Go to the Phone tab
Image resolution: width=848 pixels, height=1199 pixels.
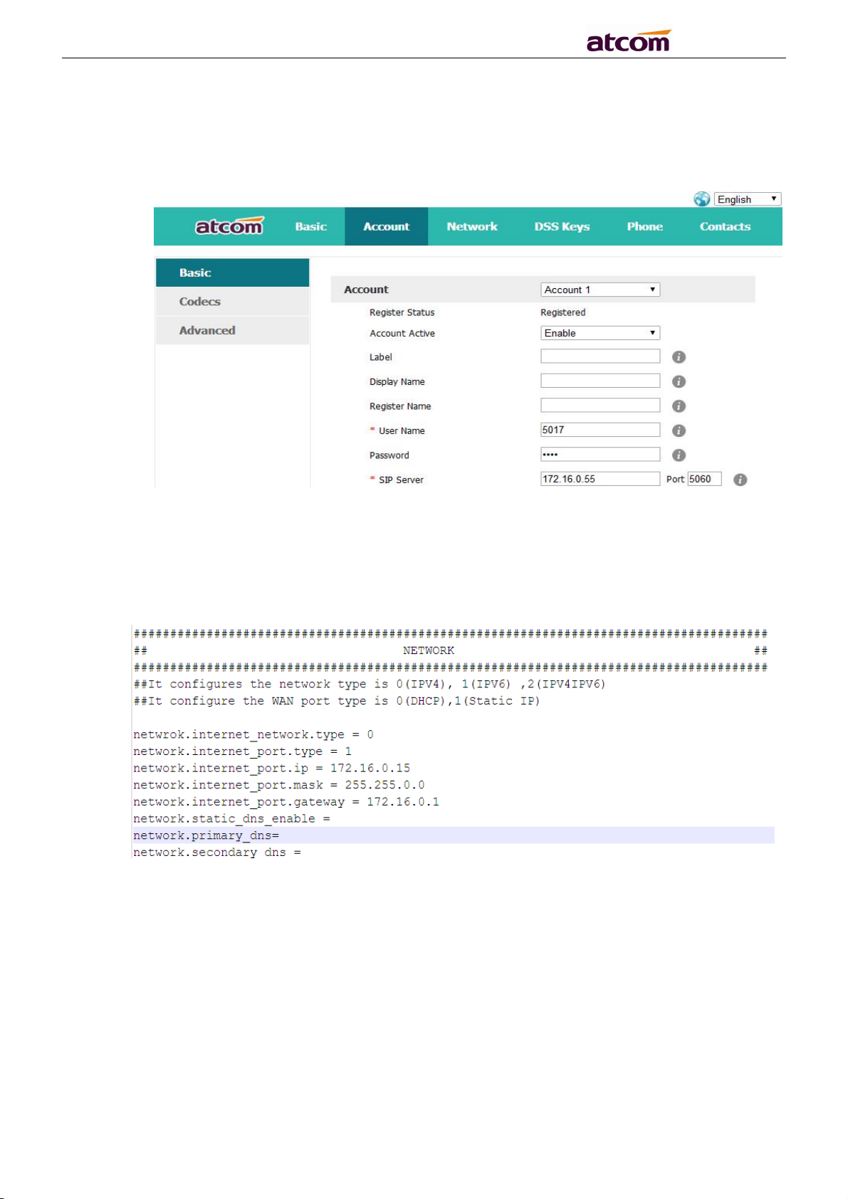tap(644, 227)
